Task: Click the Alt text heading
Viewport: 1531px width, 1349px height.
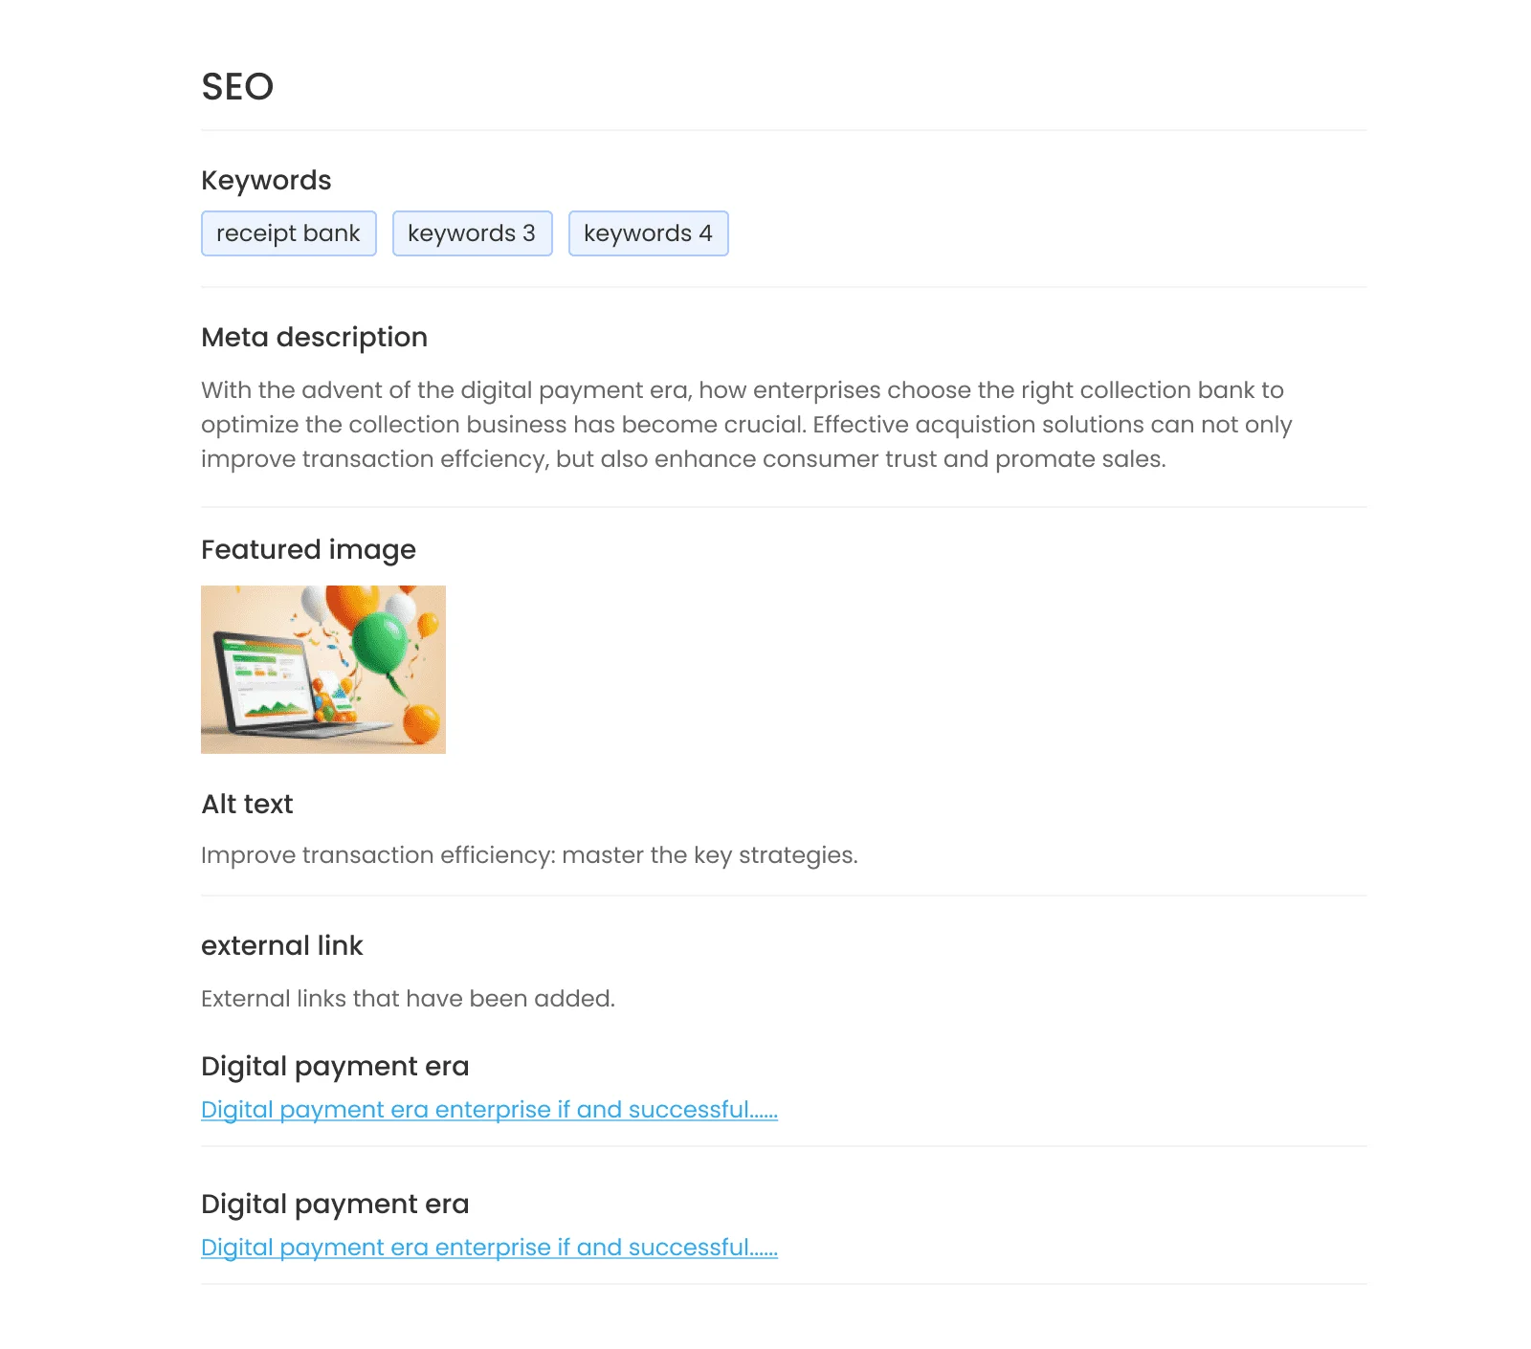Action: pos(247,804)
